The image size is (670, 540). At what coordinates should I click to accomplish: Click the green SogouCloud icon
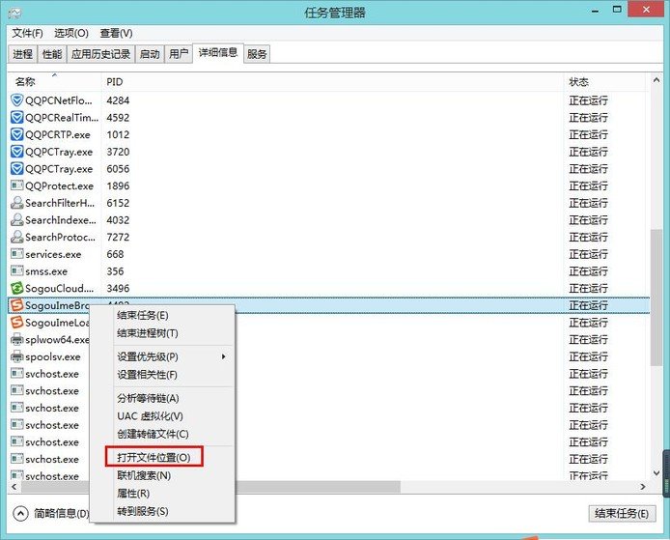tap(16, 288)
